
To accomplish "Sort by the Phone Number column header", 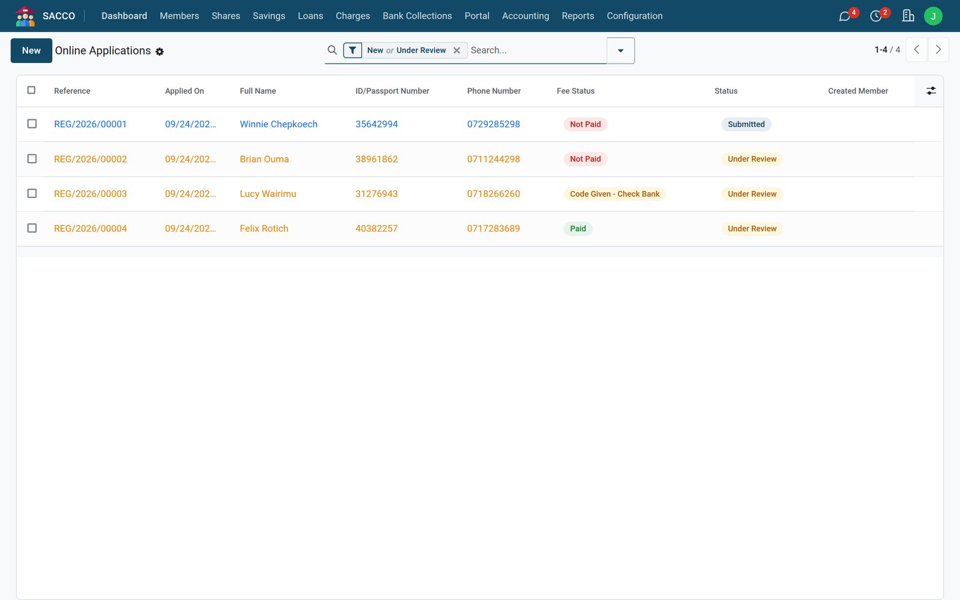I will pos(494,91).
